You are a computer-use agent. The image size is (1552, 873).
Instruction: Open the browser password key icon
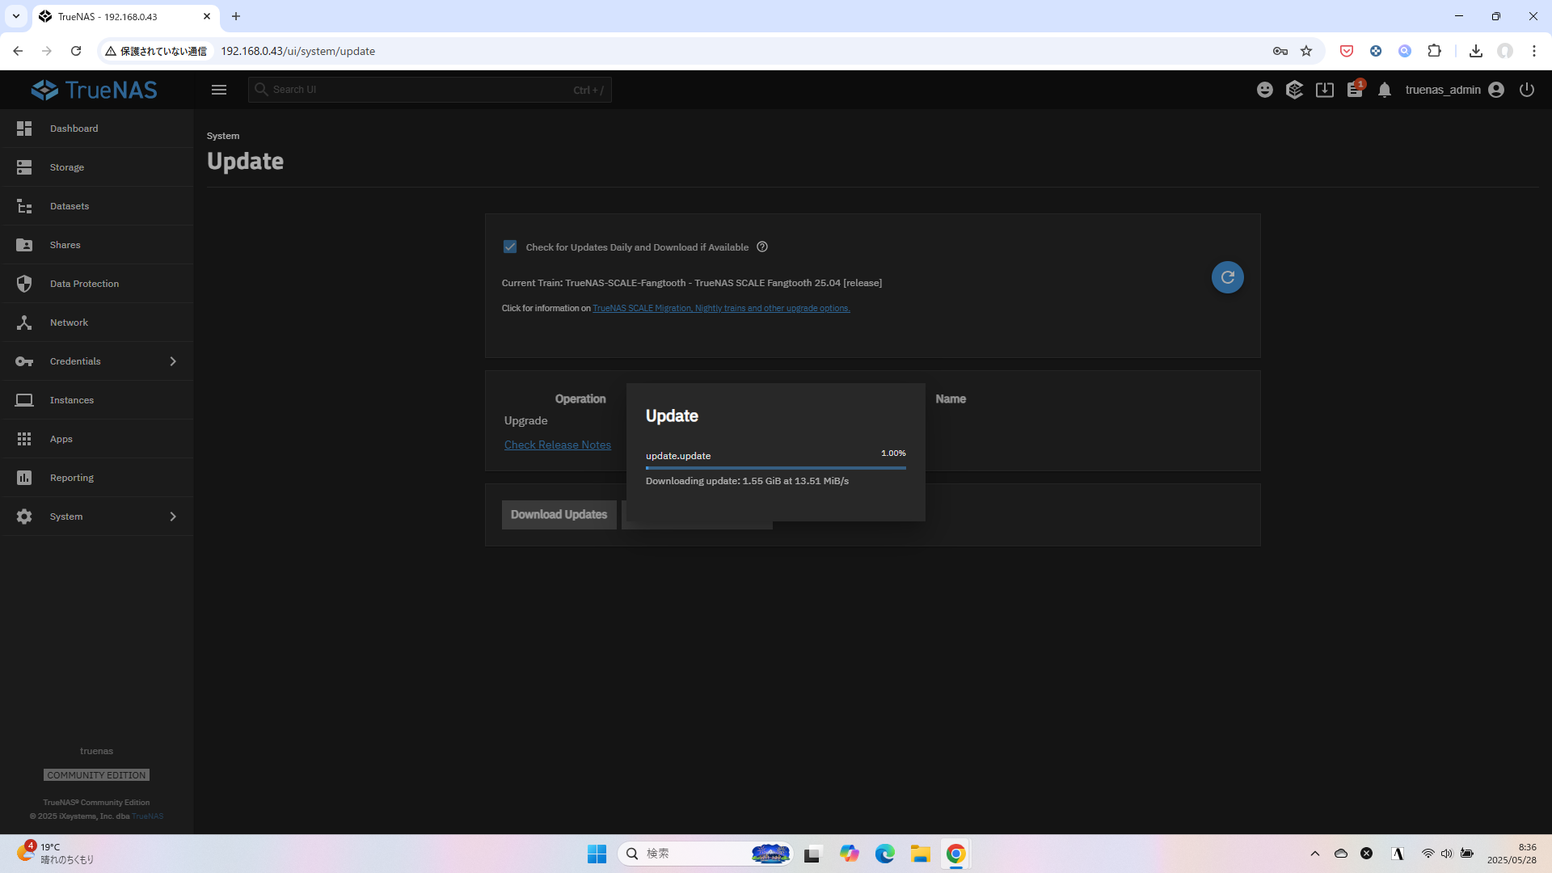pyautogui.click(x=1280, y=51)
